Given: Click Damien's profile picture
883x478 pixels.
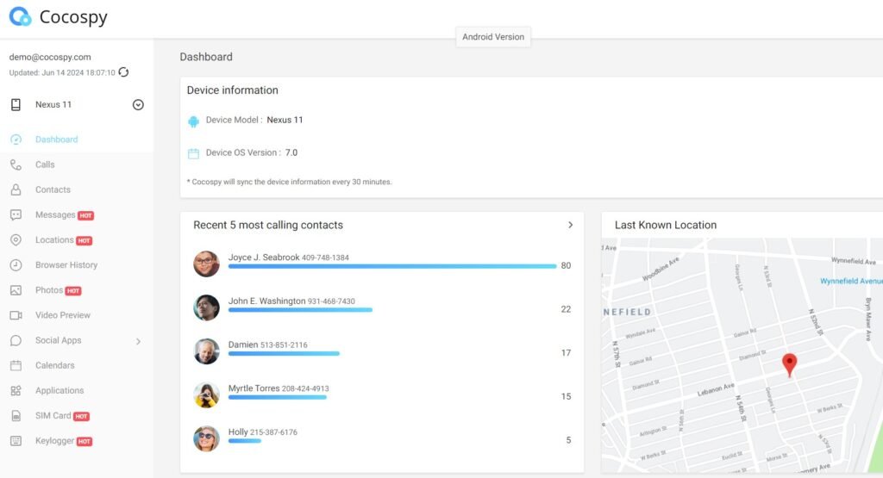Looking at the screenshot, I should (207, 351).
